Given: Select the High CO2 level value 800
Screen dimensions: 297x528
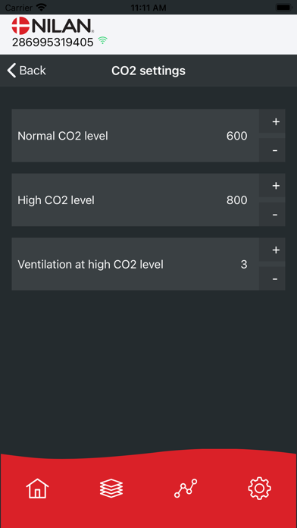Looking at the screenshot, I should (237, 200).
